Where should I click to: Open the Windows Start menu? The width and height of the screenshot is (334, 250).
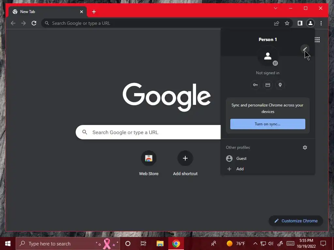(8, 243)
